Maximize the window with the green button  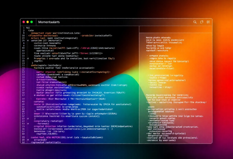point(32,22)
